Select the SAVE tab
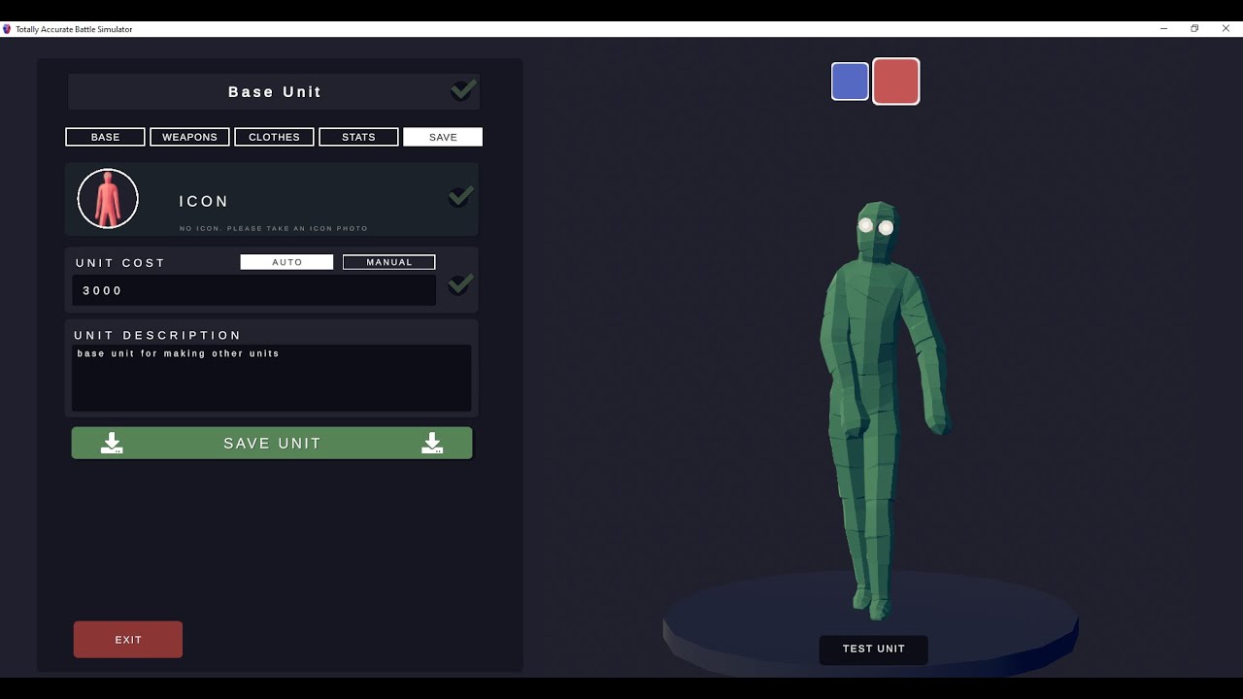The image size is (1243, 699). point(443,137)
